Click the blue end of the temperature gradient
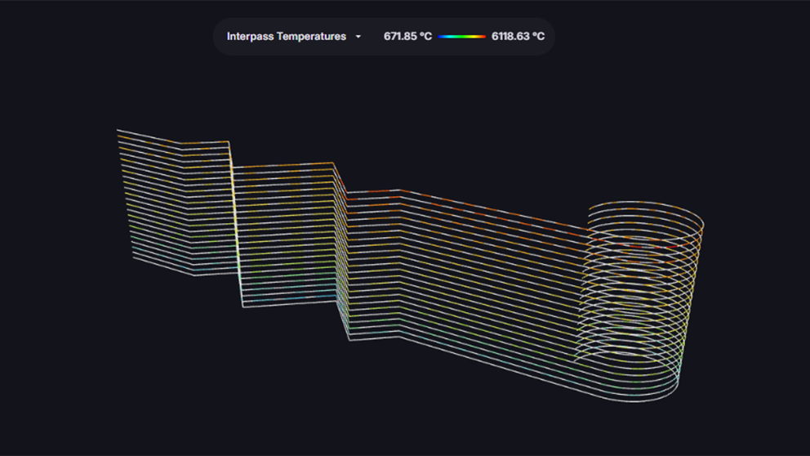Image resolution: width=810 pixels, height=456 pixels. 442,37
